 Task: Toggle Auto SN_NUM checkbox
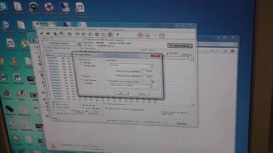(x=84, y=108)
